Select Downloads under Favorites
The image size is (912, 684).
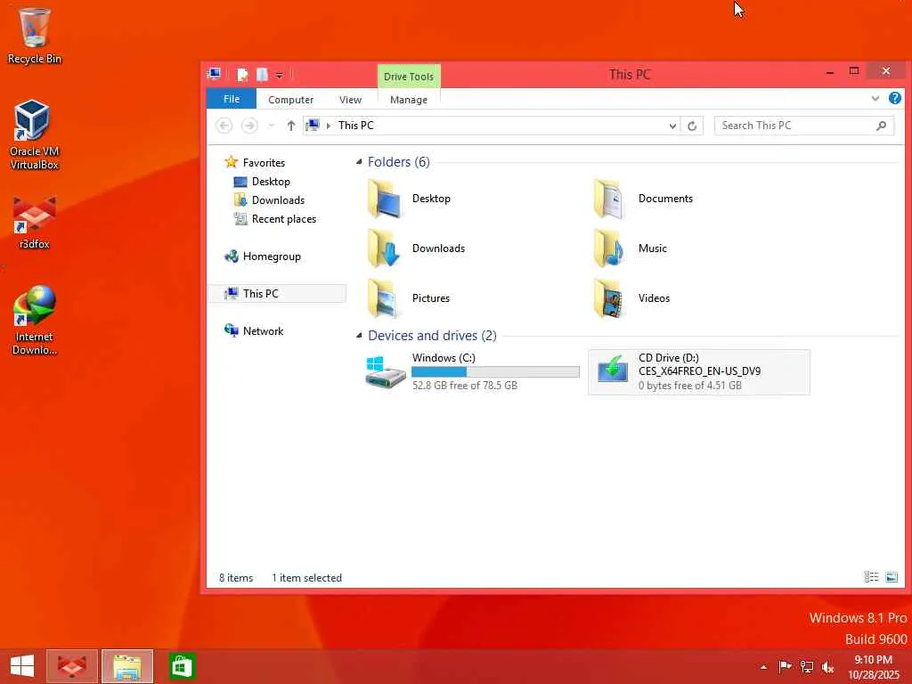coord(269,200)
